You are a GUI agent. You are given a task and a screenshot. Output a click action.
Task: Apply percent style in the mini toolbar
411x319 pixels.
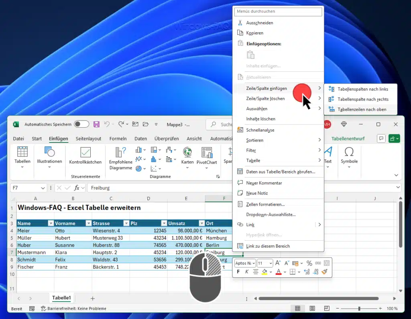click(x=309, y=263)
